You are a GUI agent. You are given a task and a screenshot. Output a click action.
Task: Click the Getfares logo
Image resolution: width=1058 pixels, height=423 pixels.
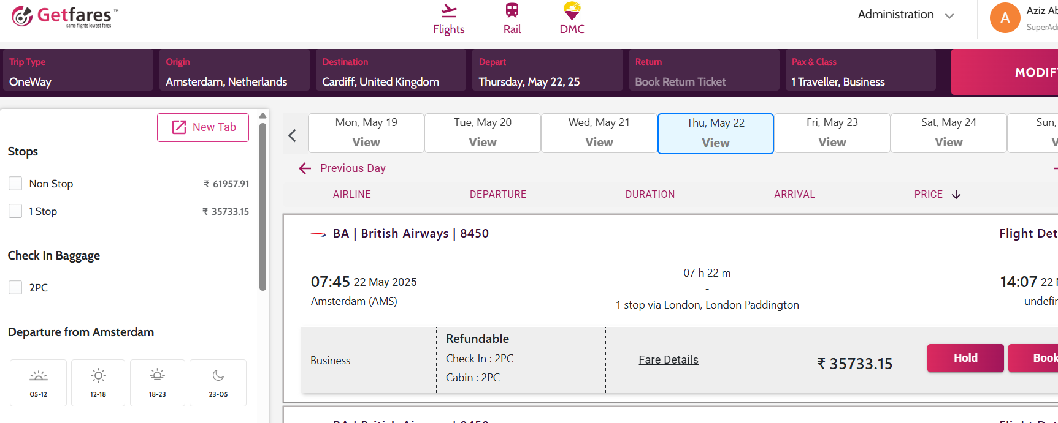pyautogui.click(x=64, y=17)
